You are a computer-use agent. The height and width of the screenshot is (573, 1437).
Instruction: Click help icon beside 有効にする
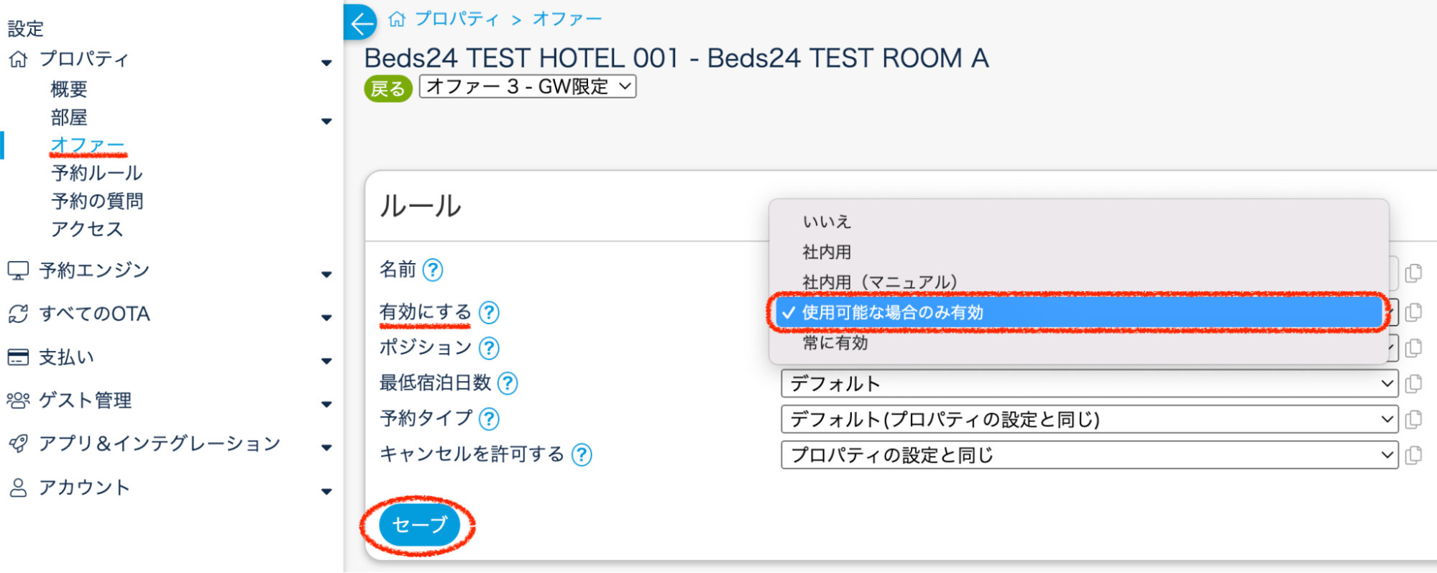[490, 313]
